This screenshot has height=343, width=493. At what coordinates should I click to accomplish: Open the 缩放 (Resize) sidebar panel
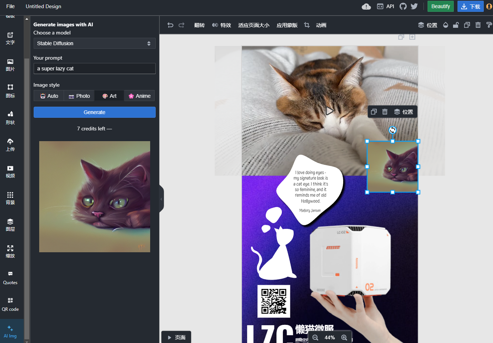10,252
